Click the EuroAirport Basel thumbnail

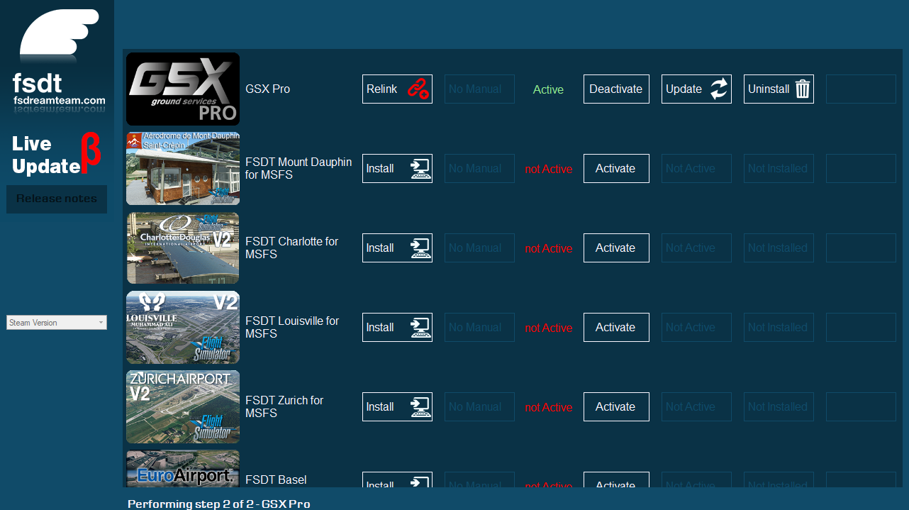coord(183,469)
